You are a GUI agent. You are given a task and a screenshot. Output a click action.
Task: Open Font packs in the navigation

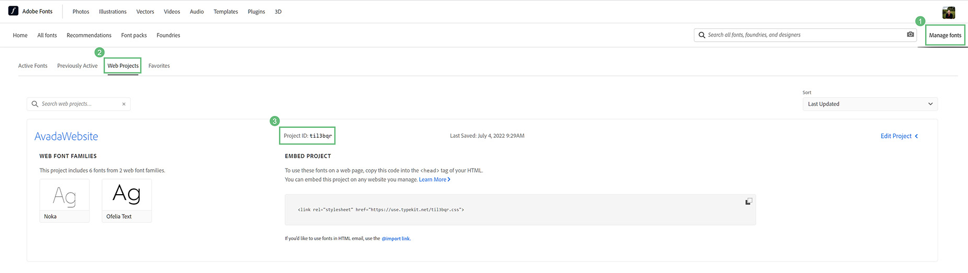134,35
